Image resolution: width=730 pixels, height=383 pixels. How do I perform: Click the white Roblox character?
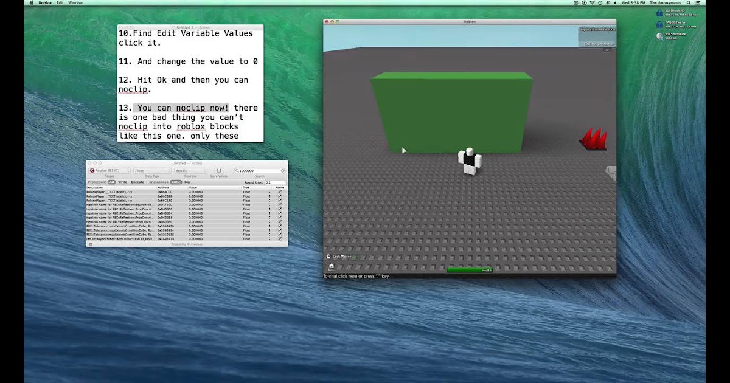pos(470,161)
